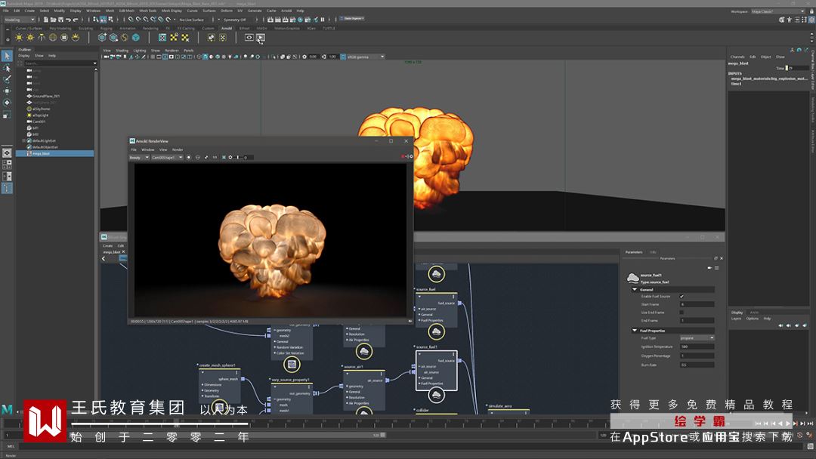Viewport: 816px width, 459px height.
Task: Click the Arnold IPR eye shelf icon
Action: coord(249,37)
